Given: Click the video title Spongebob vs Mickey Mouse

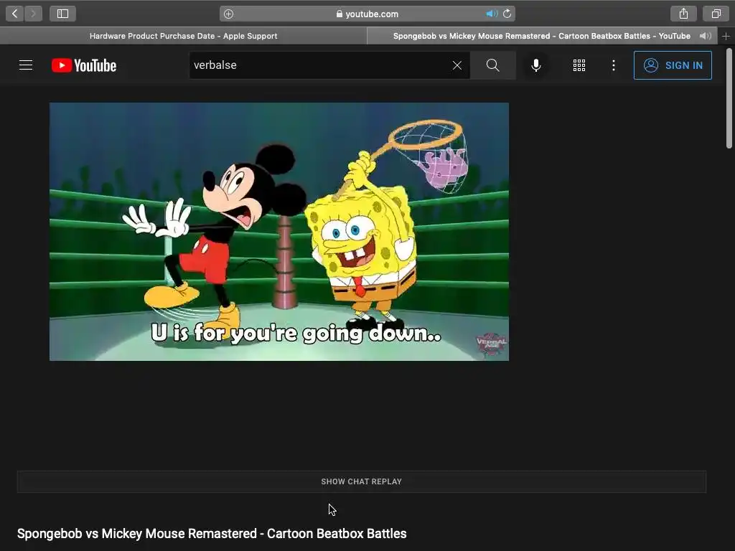Looking at the screenshot, I should coord(212,534).
